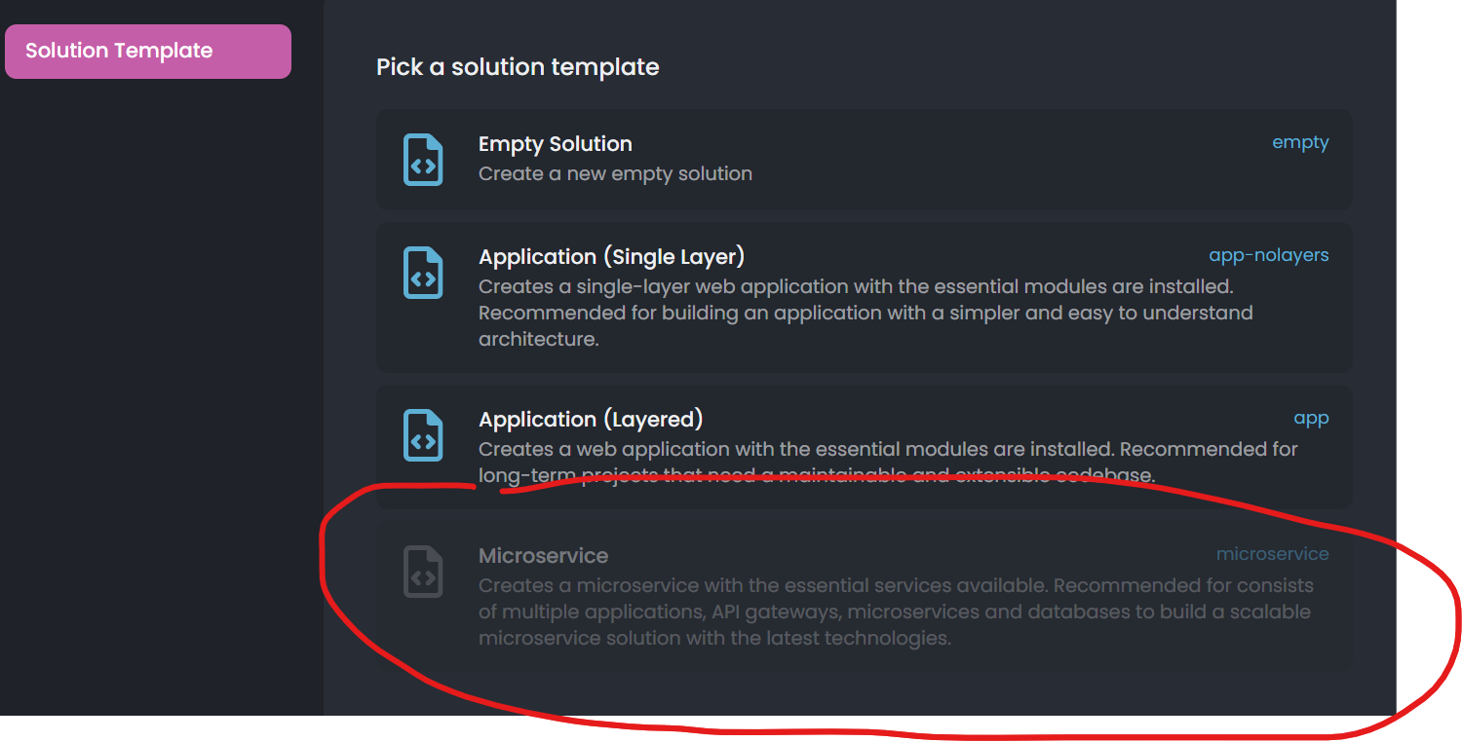The image size is (1462, 742).
Task: Select the Empty Solution title
Action: [555, 144]
